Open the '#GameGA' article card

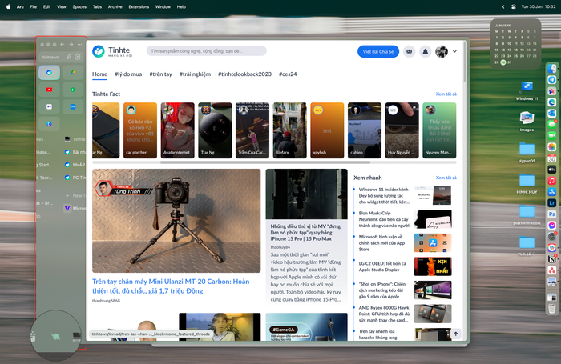click(306, 327)
